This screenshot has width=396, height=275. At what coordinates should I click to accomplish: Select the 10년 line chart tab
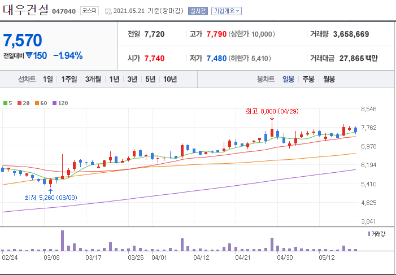[x=170, y=79]
